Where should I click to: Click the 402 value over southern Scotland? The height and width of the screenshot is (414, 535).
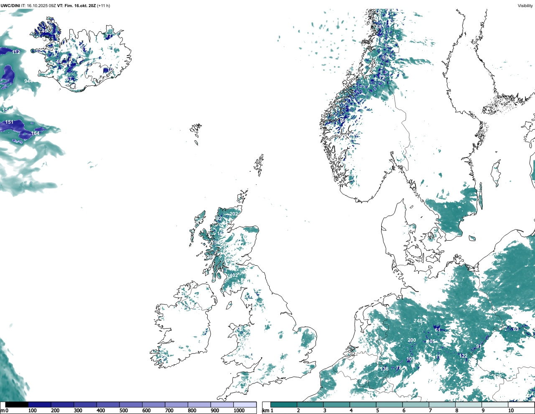coord(234,275)
